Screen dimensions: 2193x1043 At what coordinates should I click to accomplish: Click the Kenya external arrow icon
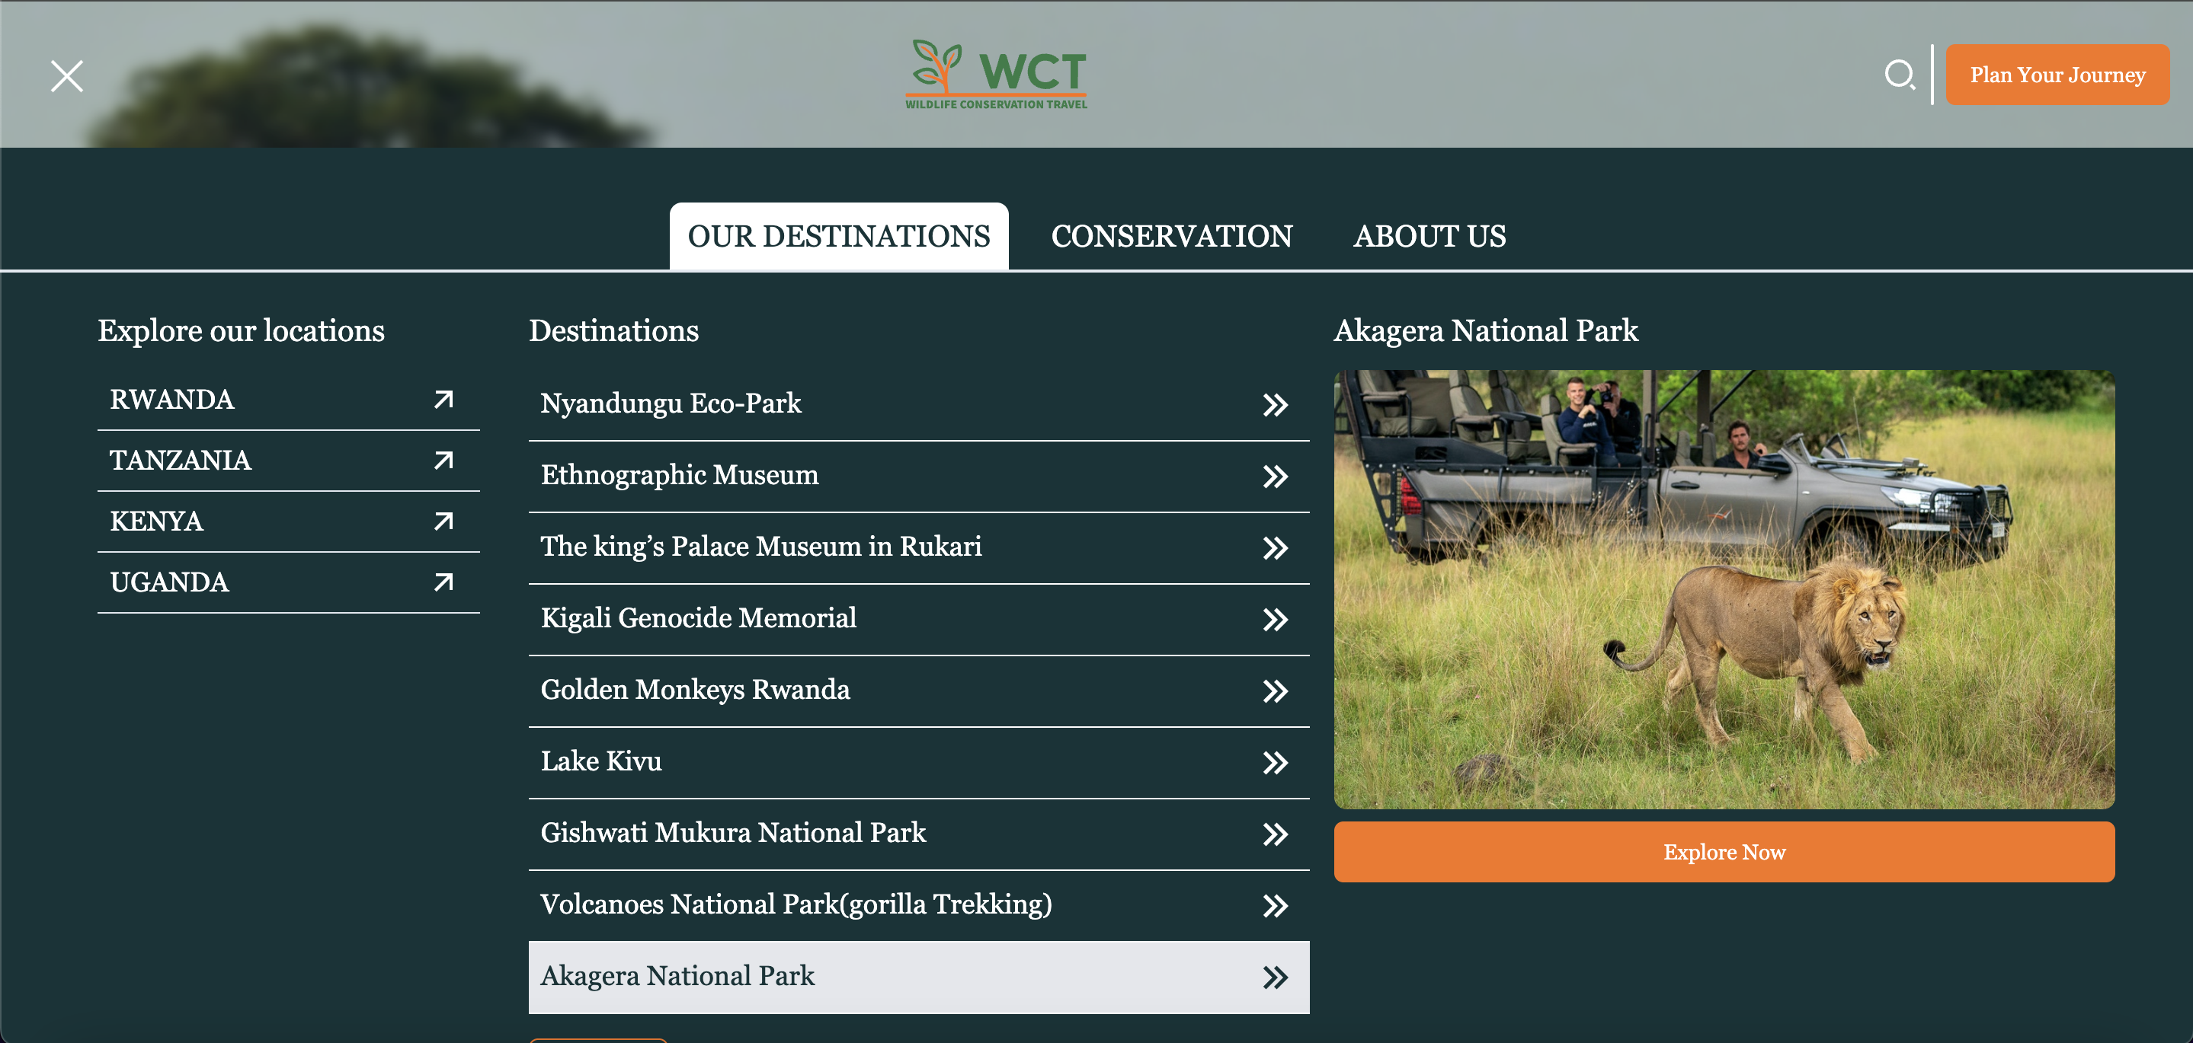(443, 521)
